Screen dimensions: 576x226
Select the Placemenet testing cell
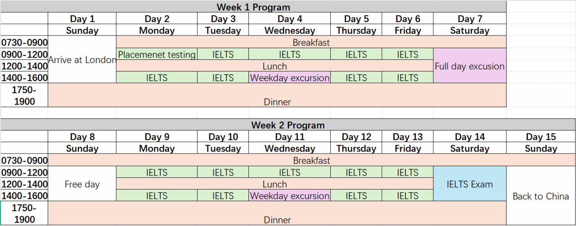click(157, 54)
